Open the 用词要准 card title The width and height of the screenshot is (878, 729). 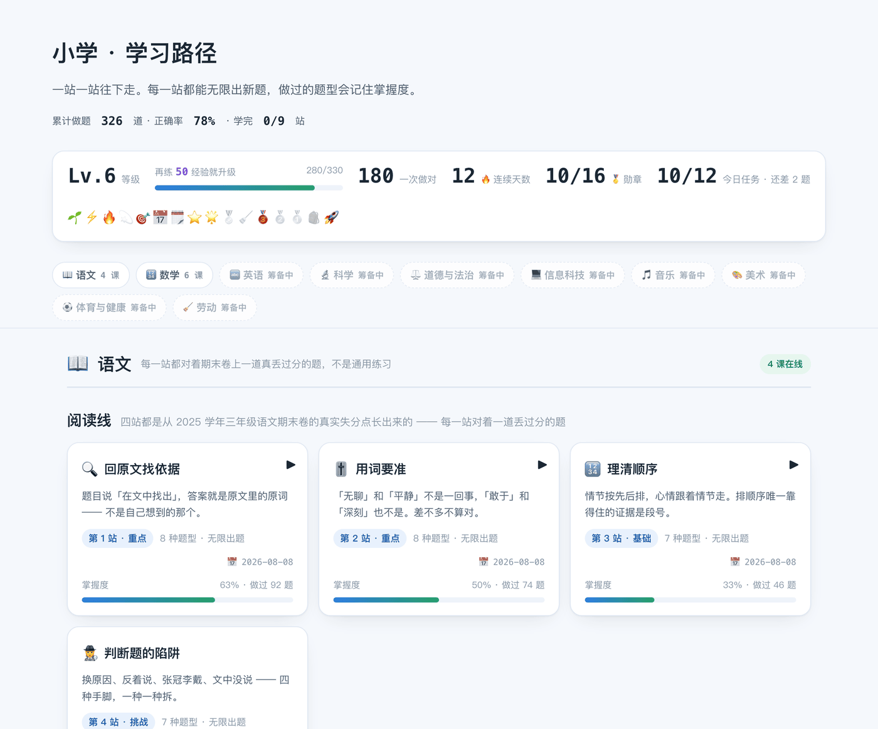tap(381, 469)
